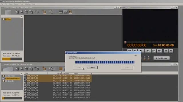This screenshot has height=102, width=183.
Task: Open the Help menu
Action: tap(34, 4)
